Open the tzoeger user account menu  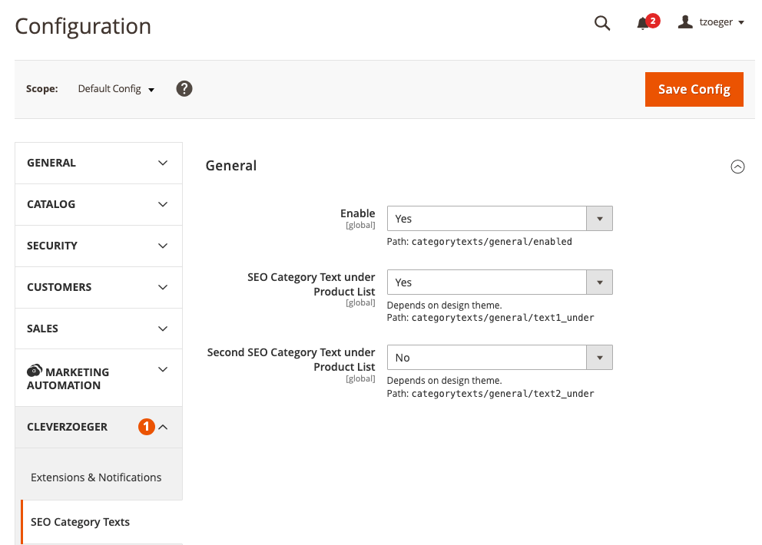click(x=711, y=22)
